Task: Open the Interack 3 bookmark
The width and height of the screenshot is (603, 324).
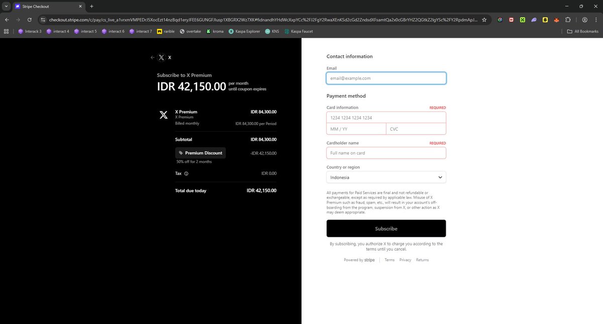Action: 30,31
